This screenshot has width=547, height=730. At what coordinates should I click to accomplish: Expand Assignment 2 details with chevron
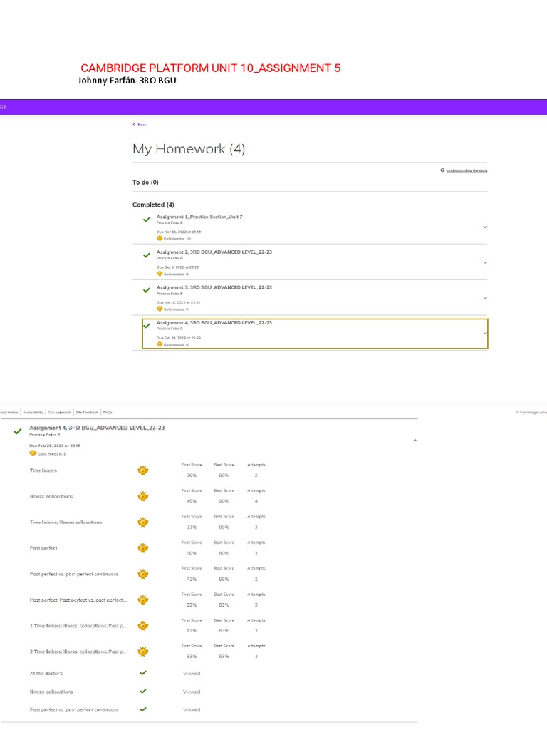[485, 262]
